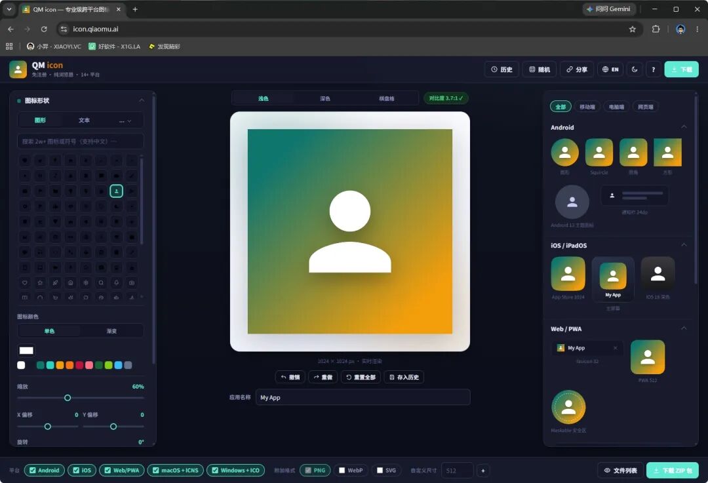Screen dimensions: 708x483
Task: Click the 应用名称 My App field
Action: (x=363, y=397)
